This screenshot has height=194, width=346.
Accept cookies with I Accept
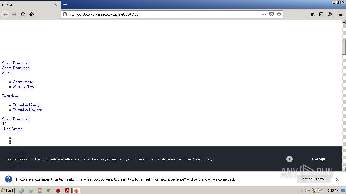[318, 159]
